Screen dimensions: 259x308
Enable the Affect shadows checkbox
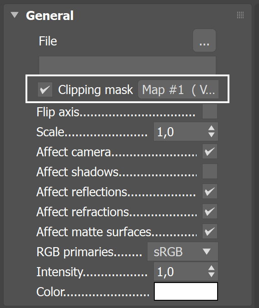(x=210, y=171)
